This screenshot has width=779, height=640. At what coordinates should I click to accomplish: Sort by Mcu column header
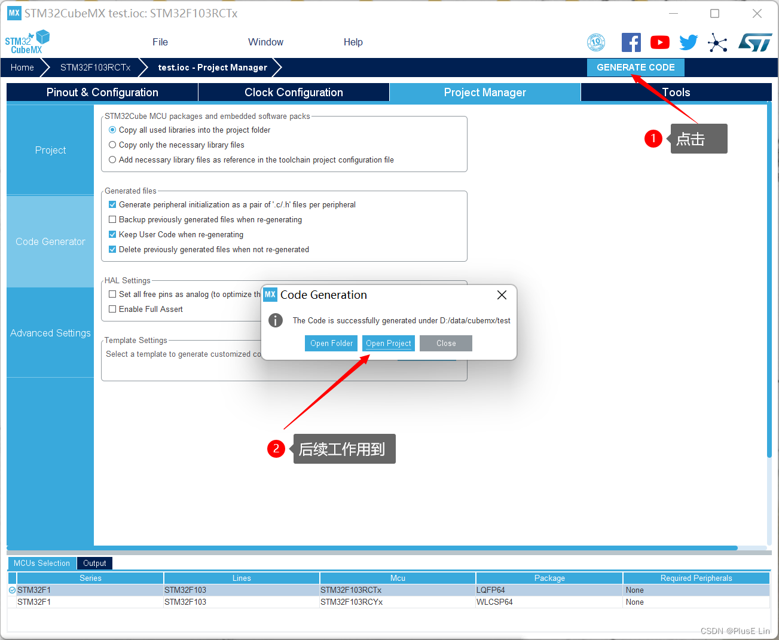click(398, 578)
